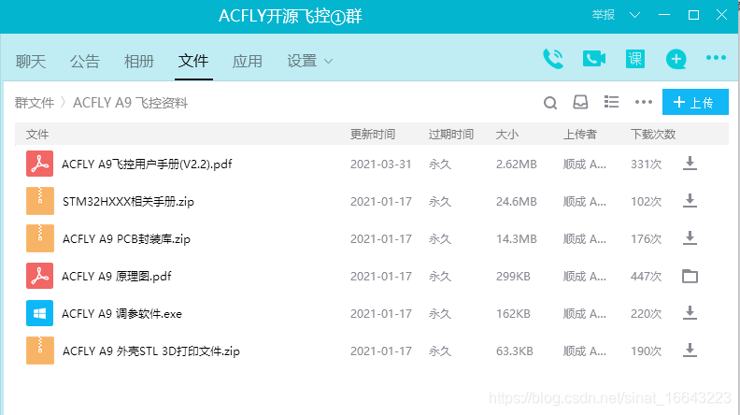Click zip icon of 外壳STL 3D打印文件
Image resolution: width=740 pixels, height=415 pixels.
click(x=39, y=351)
